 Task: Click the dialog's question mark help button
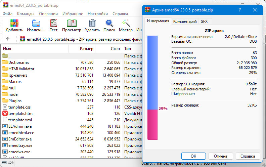coord(240,10)
